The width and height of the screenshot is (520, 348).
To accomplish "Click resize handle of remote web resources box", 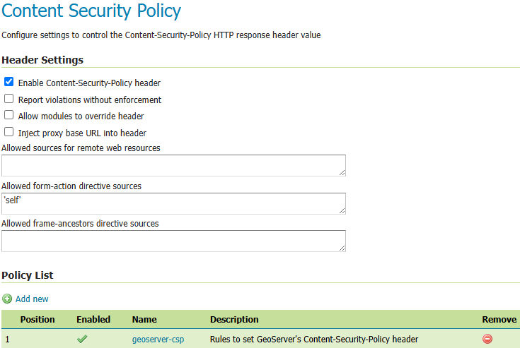I will [342, 172].
